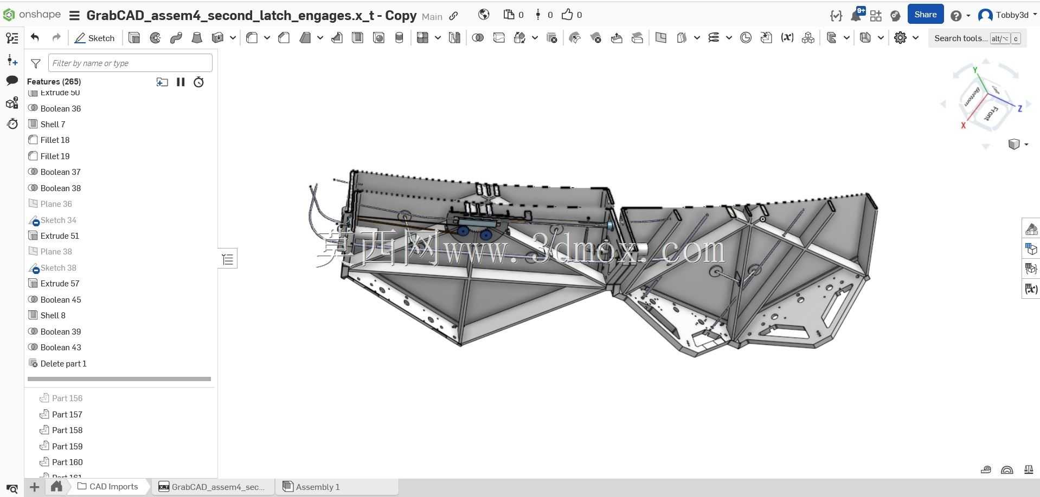Expand the Draft tool dropdown arrow
Viewport: 1040px width, 497px height.
point(320,38)
